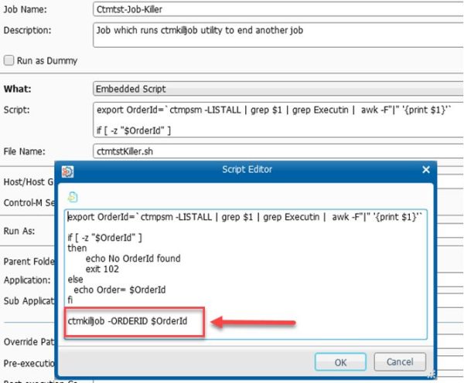Click the Script preview field in job form
The image size is (464, 383).
(x=278, y=120)
